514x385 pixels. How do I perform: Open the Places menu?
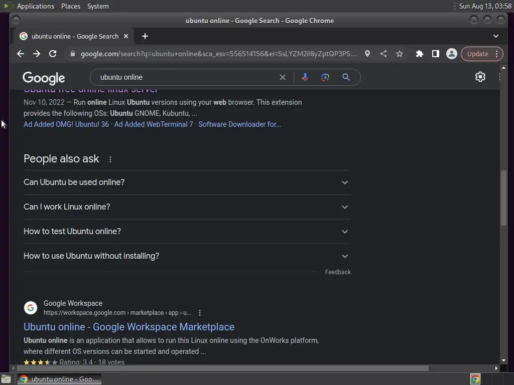(71, 6)
